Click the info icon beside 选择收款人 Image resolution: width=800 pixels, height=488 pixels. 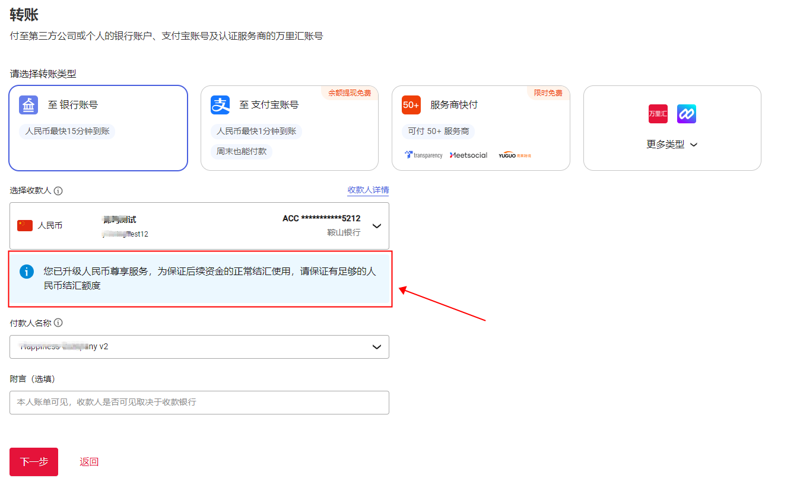tap(58, 190)
